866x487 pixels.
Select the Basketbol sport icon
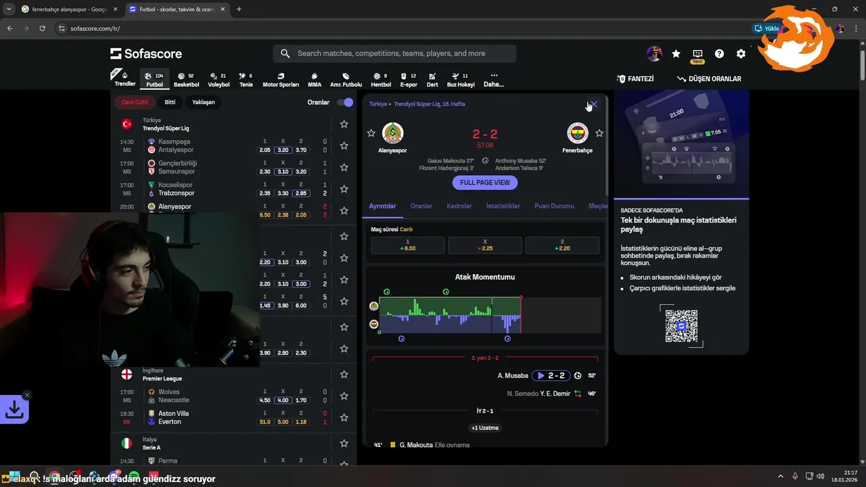tap(186, 80)
